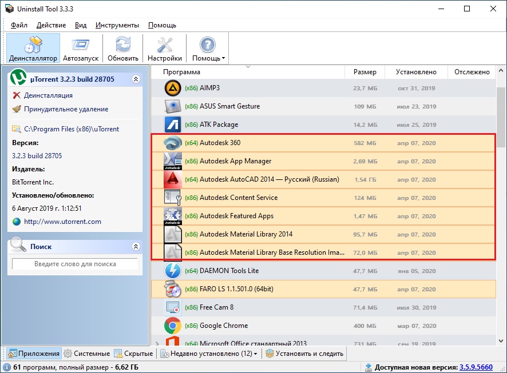Select Autodesk AutoCAD 2014 icon
Viewport: 507px width, 373px height.
(172, 179)
